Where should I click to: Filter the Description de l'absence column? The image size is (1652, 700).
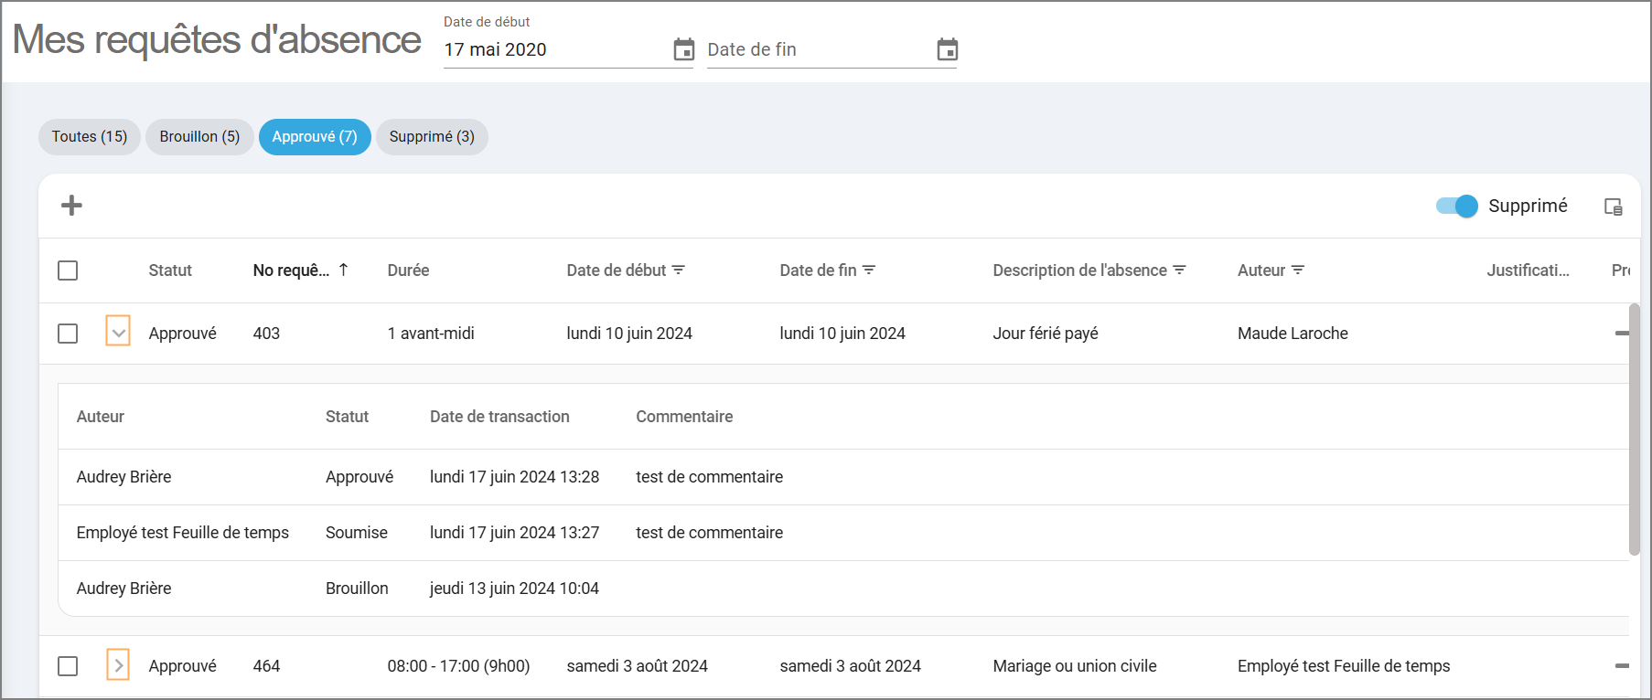click(x=1179, y=270)
